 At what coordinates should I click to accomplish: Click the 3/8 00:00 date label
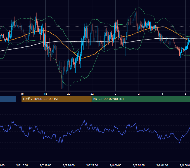(115, 165)
